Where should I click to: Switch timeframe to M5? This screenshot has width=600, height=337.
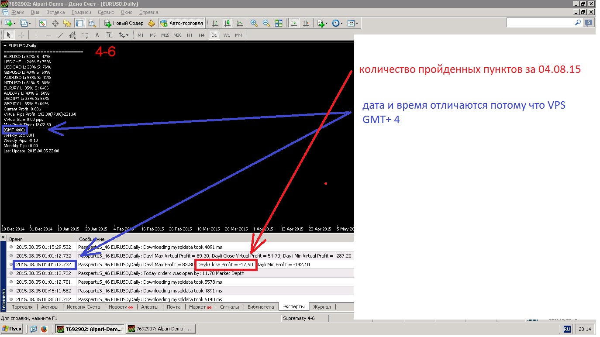(152, 35)
